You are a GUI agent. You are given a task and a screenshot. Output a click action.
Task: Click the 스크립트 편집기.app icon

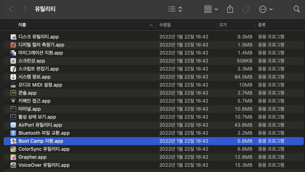click(x=13, y=69)
